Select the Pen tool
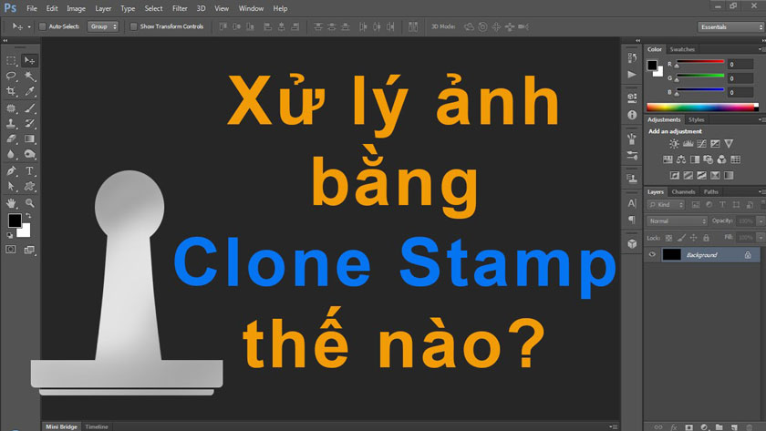Image resolution: width=766 pixels, height=431 pixels. (x=11, y=170)
